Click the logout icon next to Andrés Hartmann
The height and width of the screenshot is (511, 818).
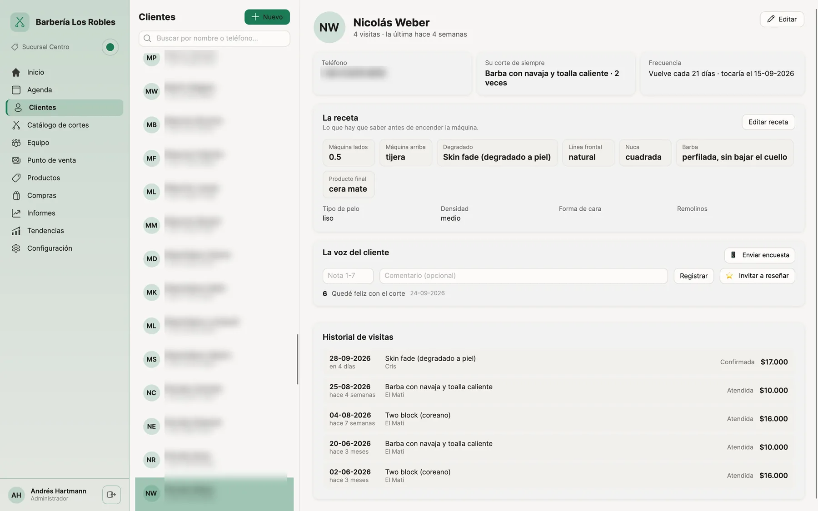pyautogui.click(x=111, y=495)
